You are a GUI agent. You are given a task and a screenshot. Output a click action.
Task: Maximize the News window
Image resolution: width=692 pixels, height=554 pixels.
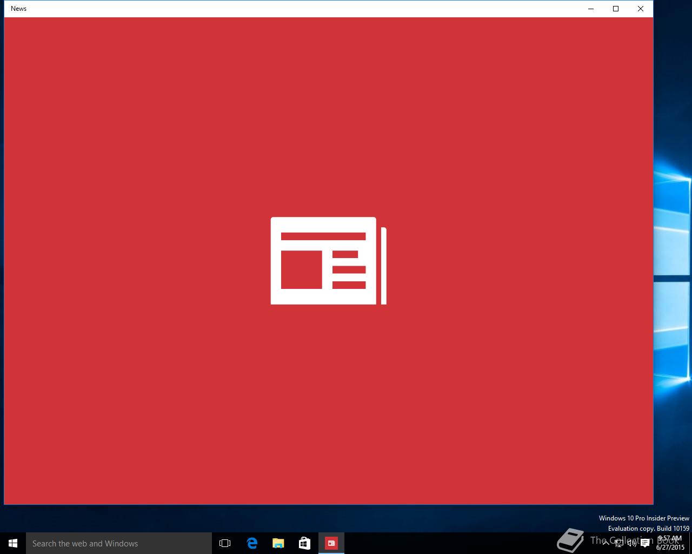(x=616, y=9)
